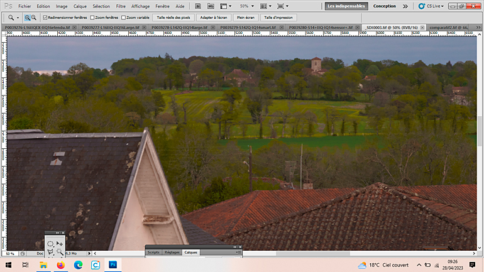Enable the Zoom fenêtres checkbox
The height and width of the screenshot is (272, 484).
tap(92, 18)
